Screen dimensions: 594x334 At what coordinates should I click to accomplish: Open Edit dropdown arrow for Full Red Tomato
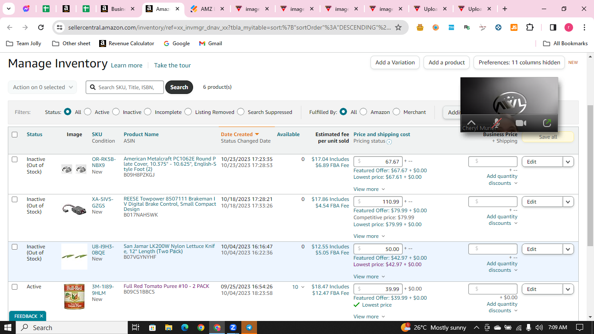(x=568, y=289)
